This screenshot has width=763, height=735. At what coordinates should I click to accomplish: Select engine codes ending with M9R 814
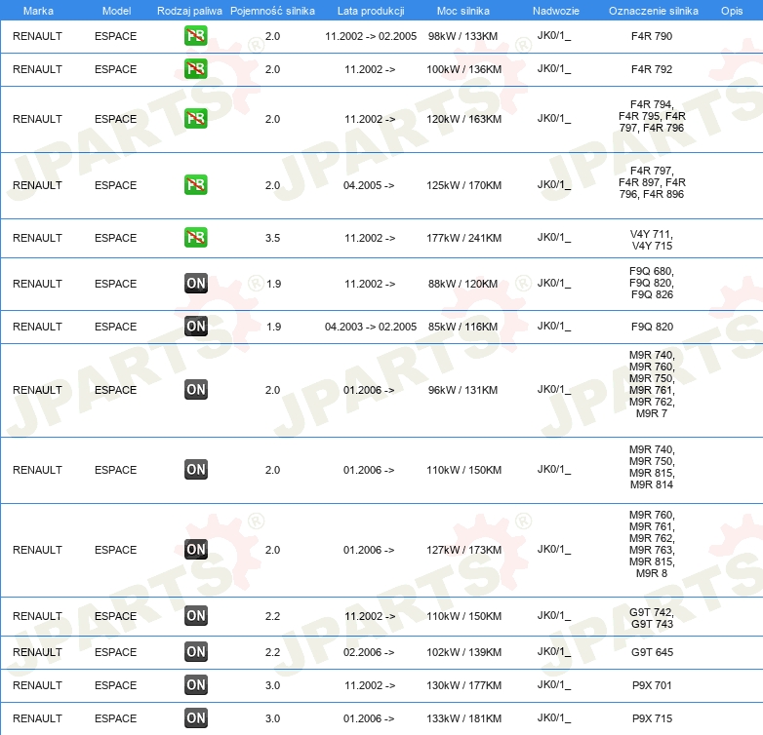point(652,467)
